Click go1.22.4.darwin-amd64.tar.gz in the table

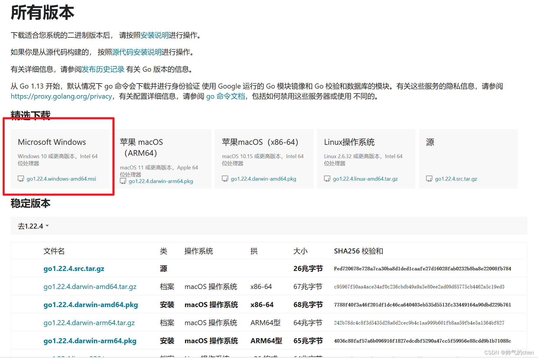click(90, 287)
